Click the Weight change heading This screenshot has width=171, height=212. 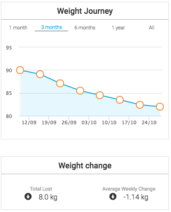coord(85,166)
